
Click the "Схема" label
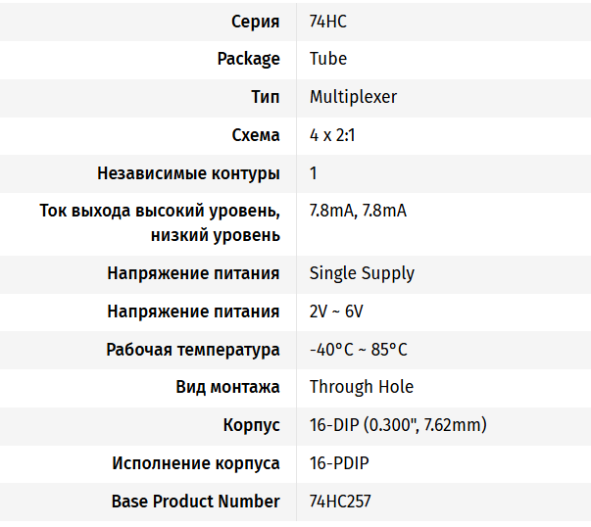(x=255, y=135)
